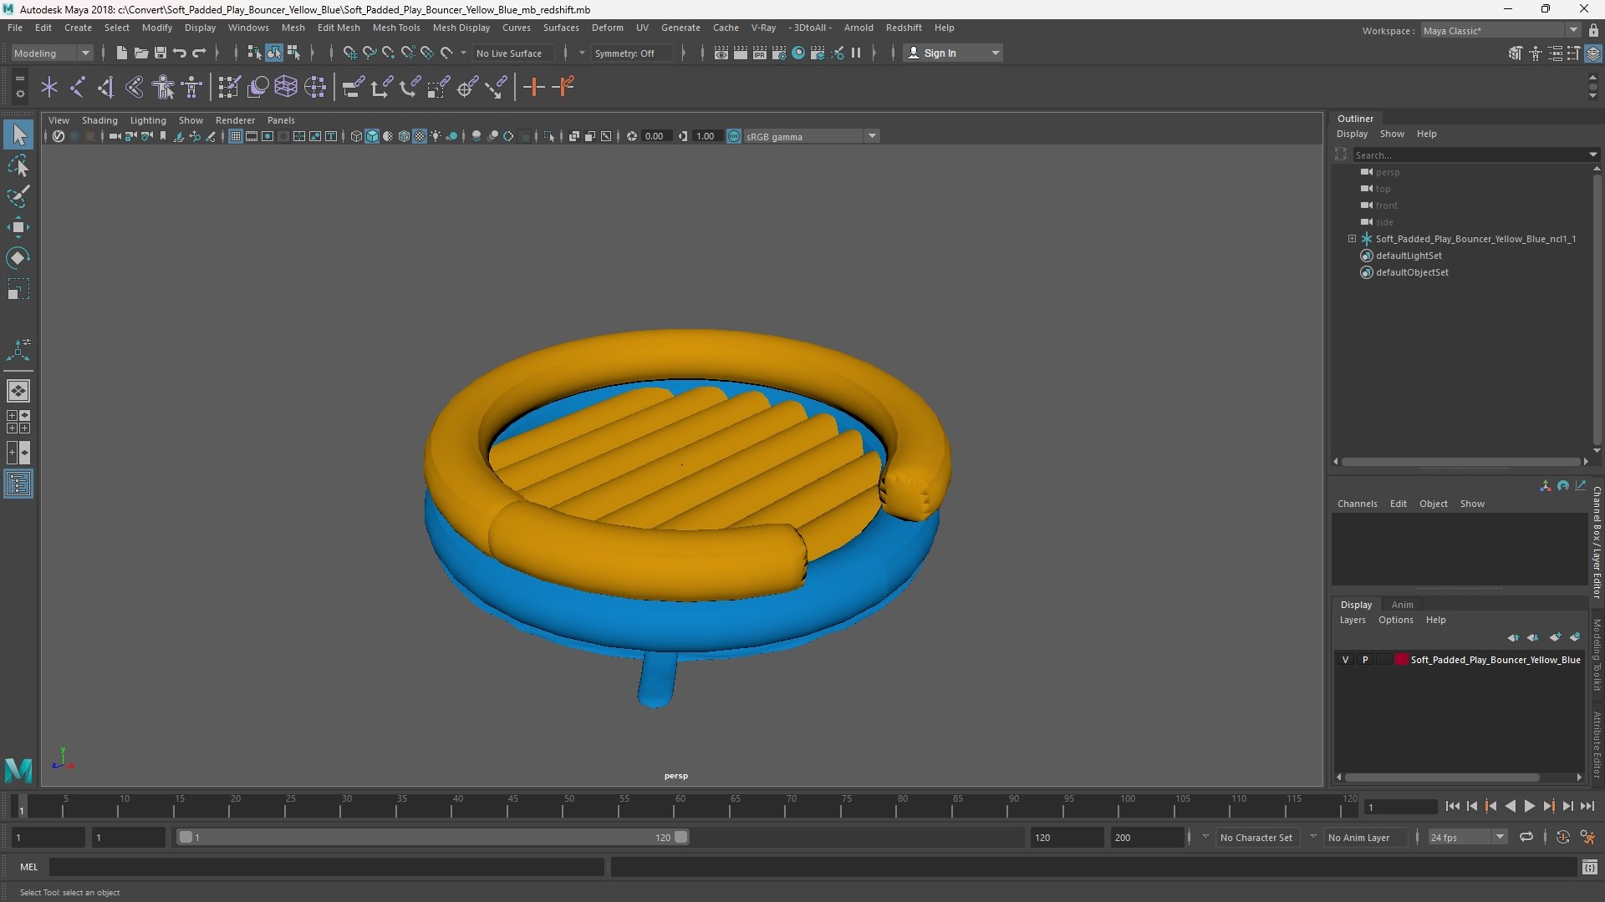Select the Move tool in Tool Box
The height and width of the screenshot is (902, 1605).
(18, 227)
